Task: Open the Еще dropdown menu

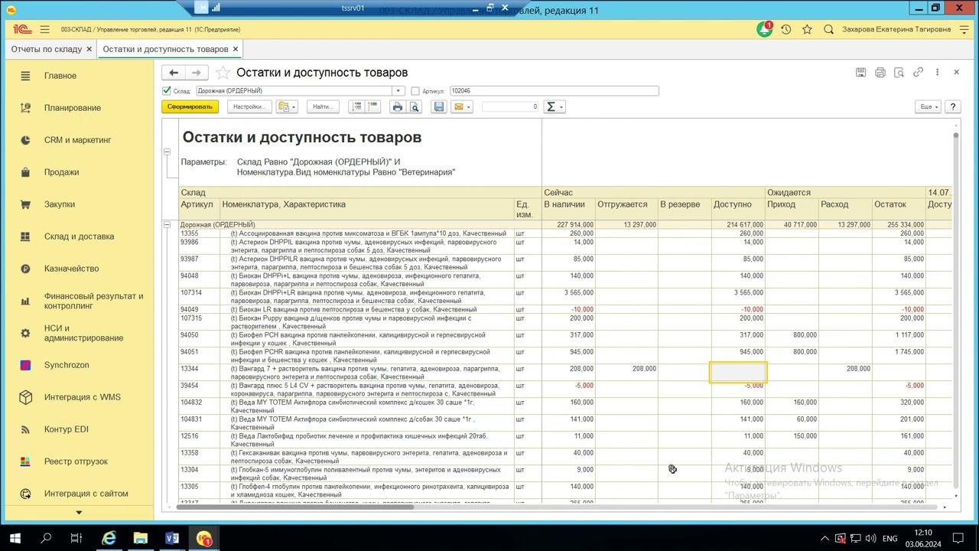Action: [x=927, y=107]
